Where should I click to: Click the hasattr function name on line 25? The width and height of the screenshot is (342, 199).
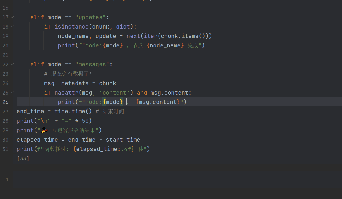pyautogui.click(x=66, y=93)
